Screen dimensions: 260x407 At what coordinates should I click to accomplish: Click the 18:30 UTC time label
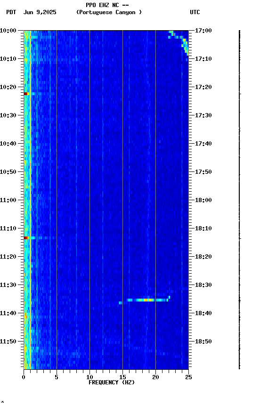(203, 285)
